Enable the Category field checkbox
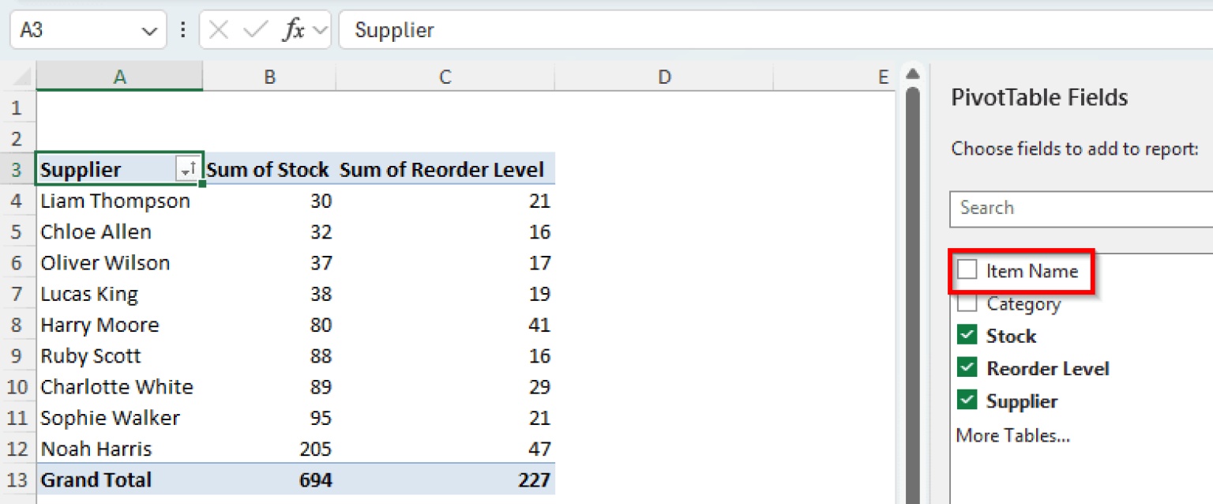The width and height of the screenshot is (1213, 504). [967, 303]
